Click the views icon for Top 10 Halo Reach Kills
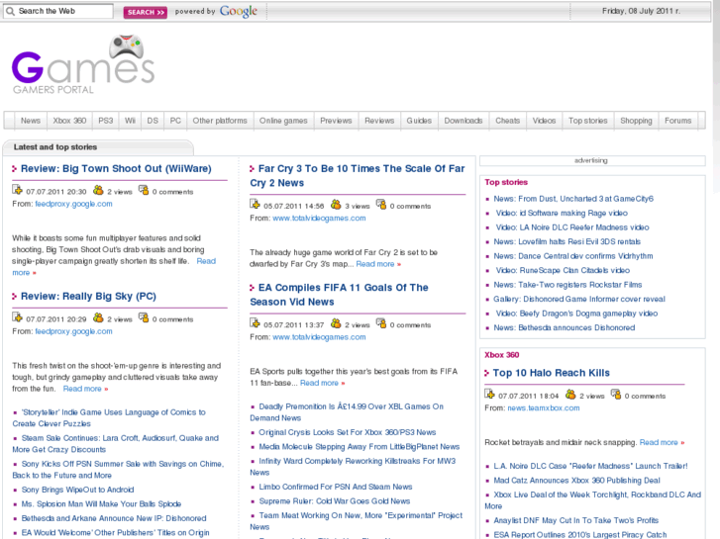This screenshot has height=539, width=720. point(570,394)
